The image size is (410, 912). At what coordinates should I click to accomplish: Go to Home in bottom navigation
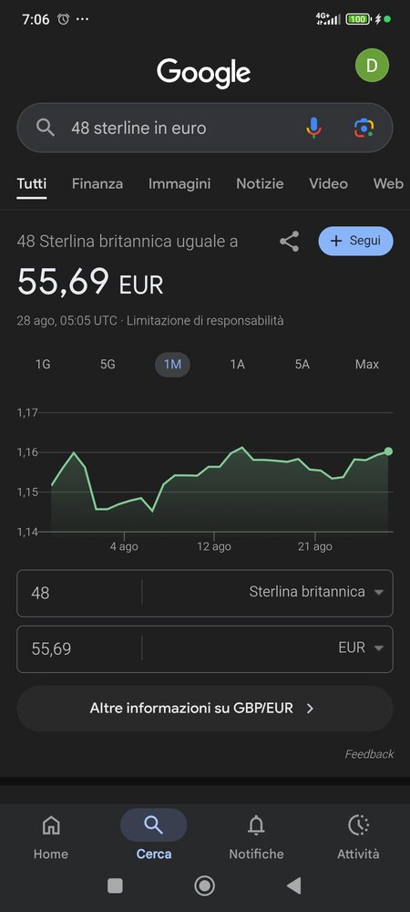click(x=50, y=836)
